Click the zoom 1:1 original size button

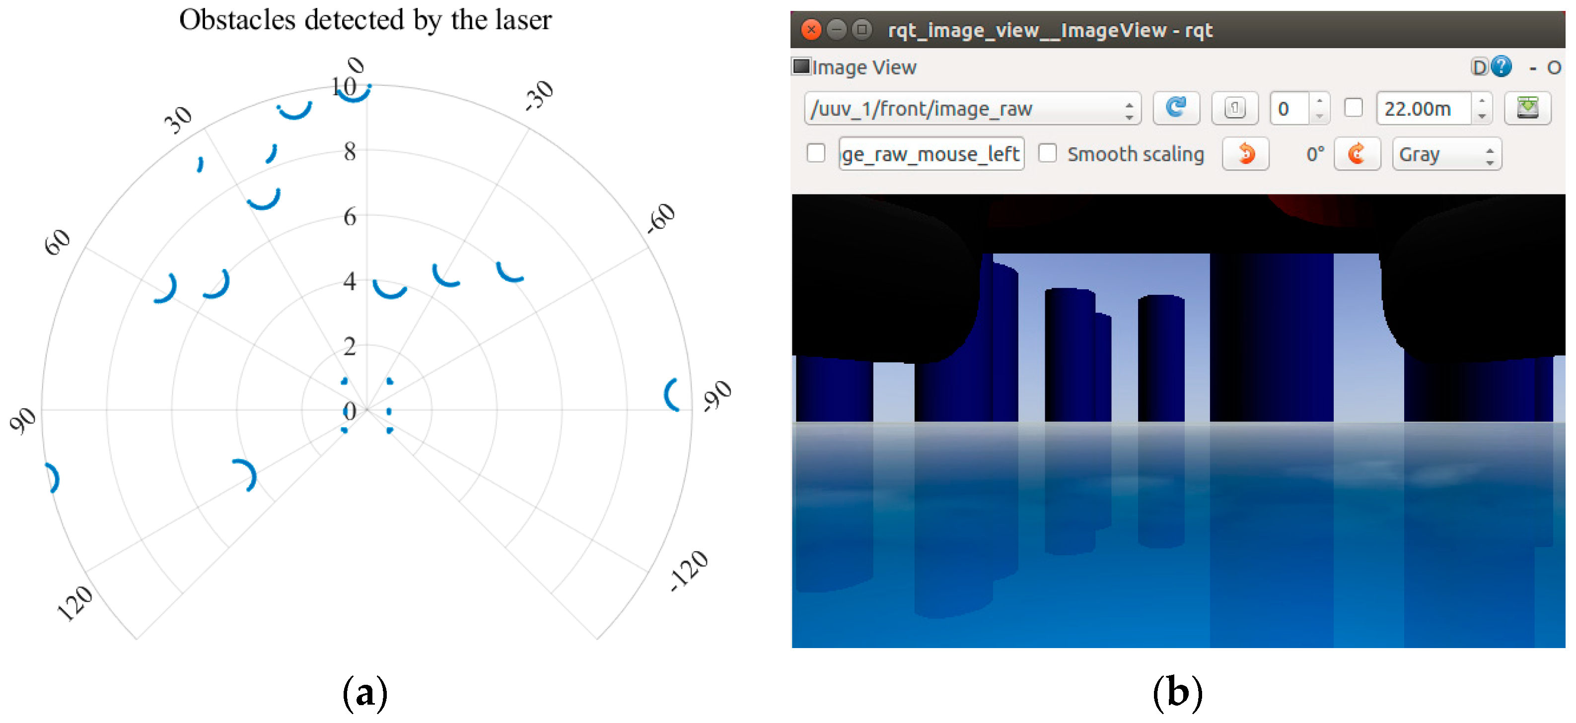click(1234, 108)
